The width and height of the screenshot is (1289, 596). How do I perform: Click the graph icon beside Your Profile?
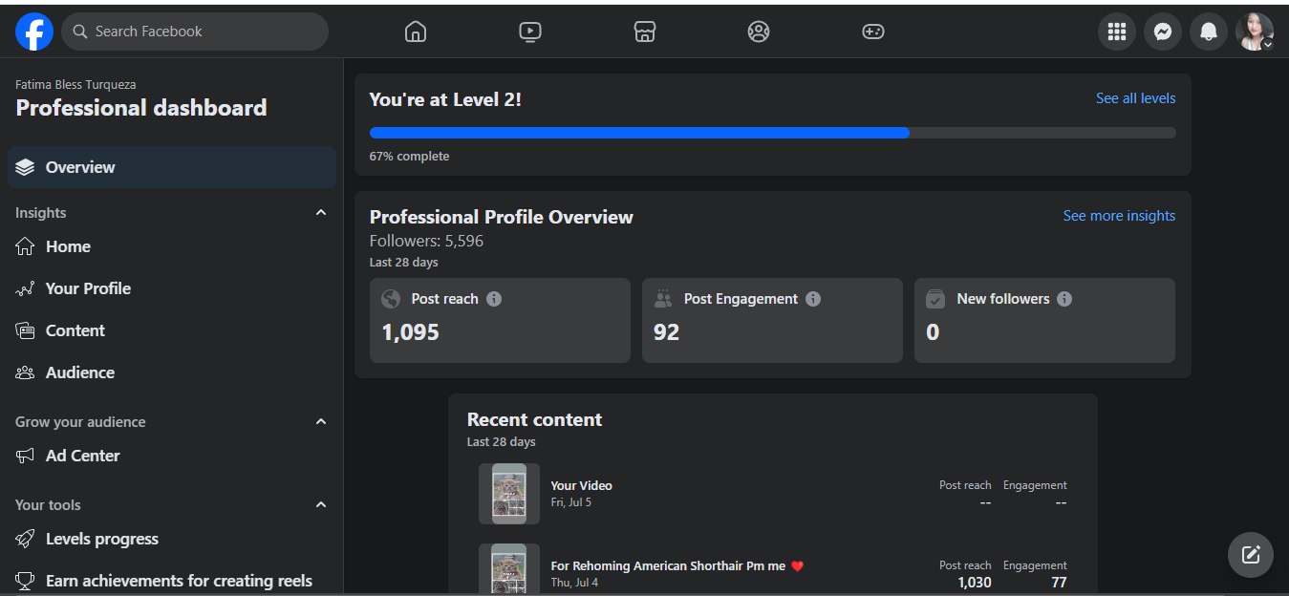click(25, 288)
